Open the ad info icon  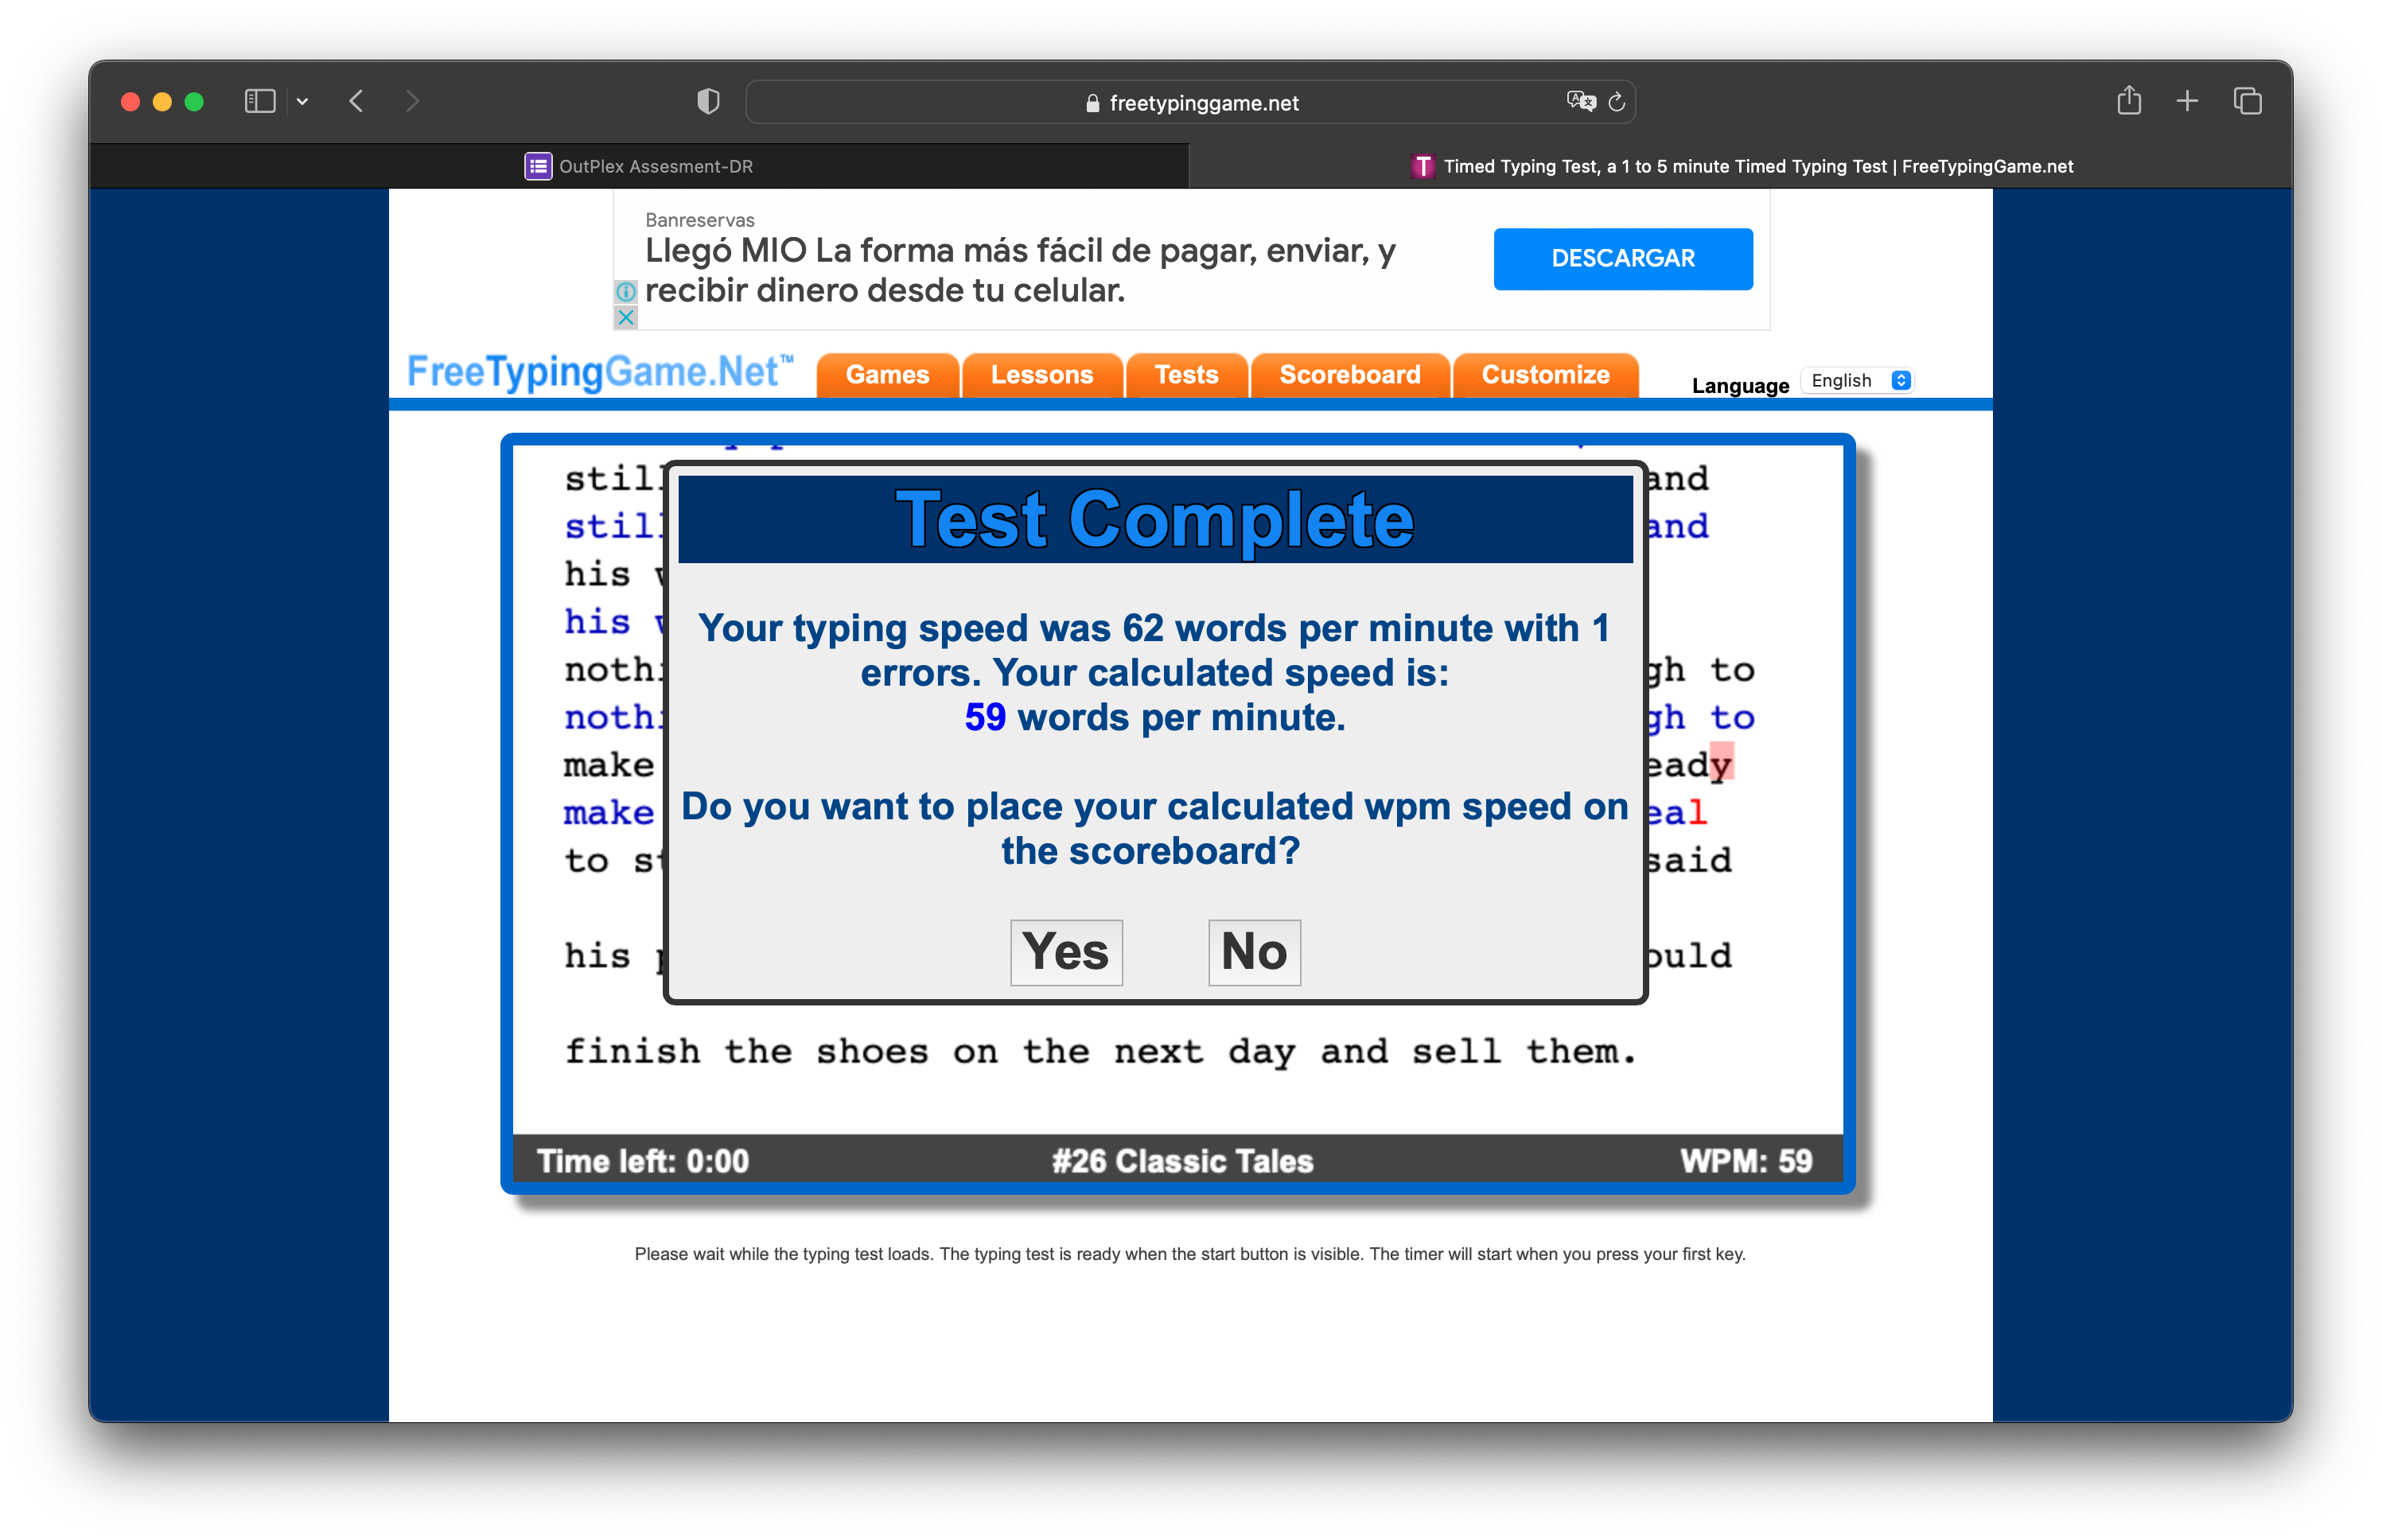(x=626, y=291)
